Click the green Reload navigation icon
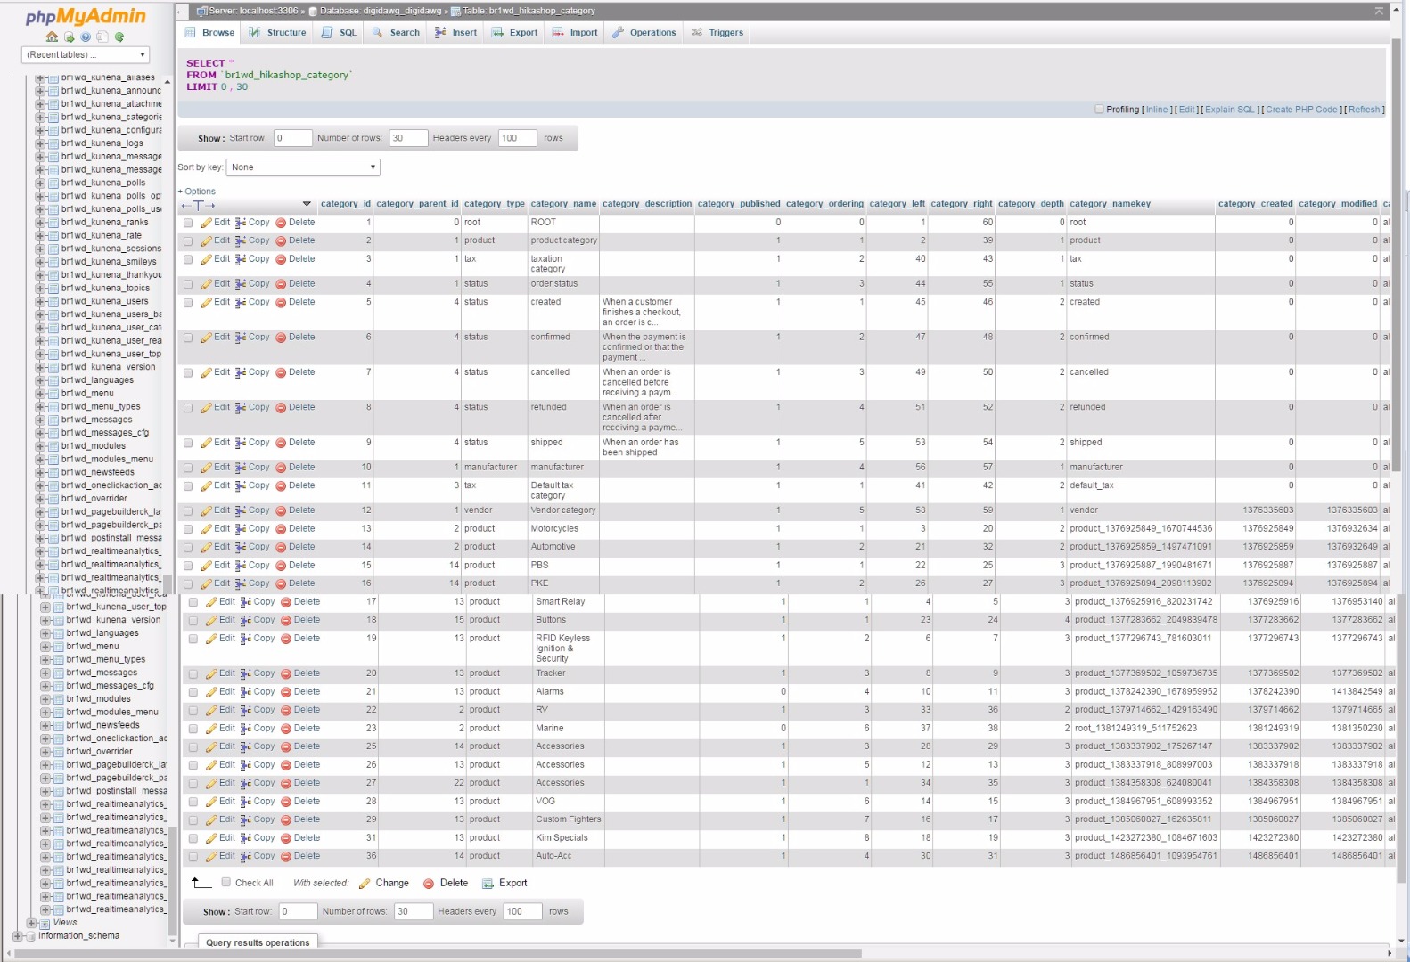The height and width of the screenshot is (962, 1410). tap(119, 37)
